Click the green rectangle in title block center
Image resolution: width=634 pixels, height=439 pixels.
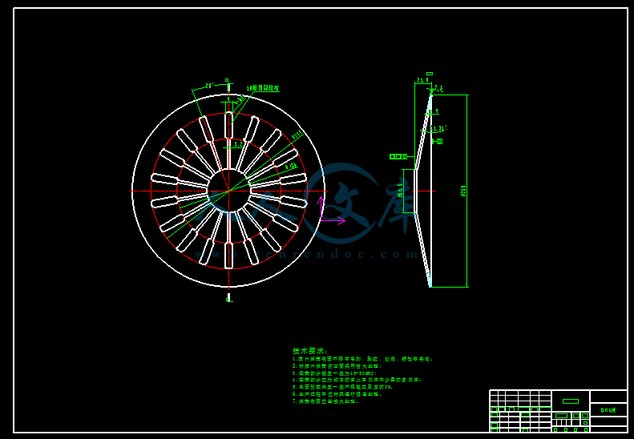pos(570,401)
